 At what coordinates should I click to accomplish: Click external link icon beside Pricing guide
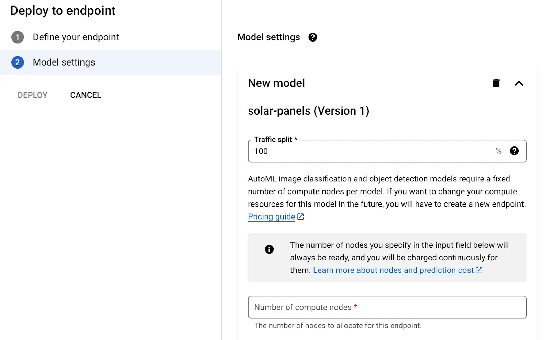[301, 217]
